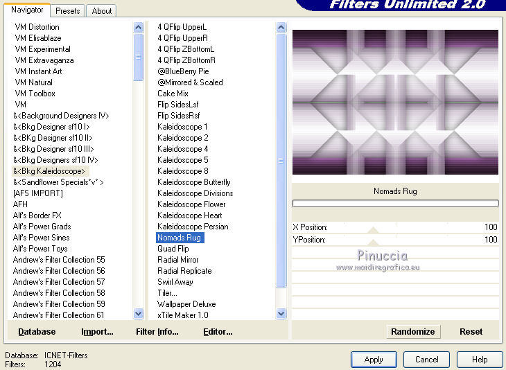506x370 pixels.
Task: Select &<Bkg Designer sf10 I> category
Action: pyautogui.click(x=51, y=127)
